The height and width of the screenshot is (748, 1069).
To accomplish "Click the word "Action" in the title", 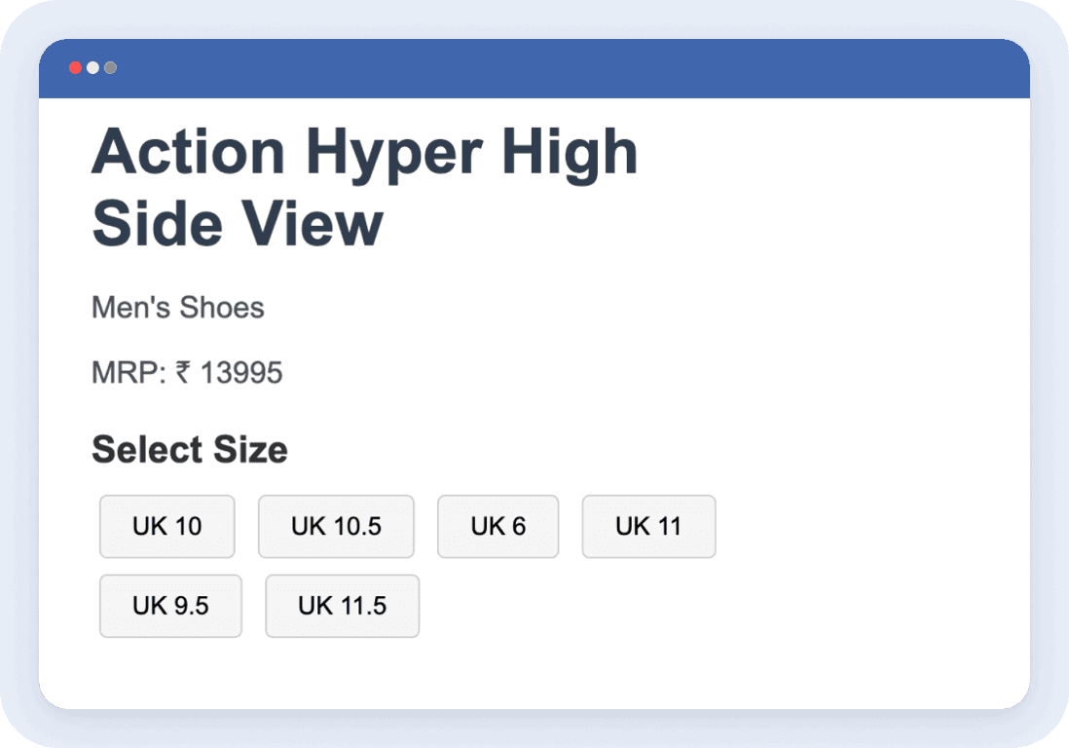I will pos(188,153).
